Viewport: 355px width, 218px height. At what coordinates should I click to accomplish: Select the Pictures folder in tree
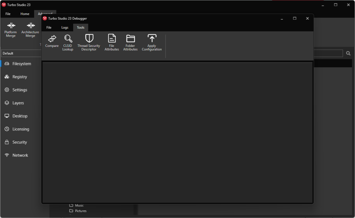pyautogui.click(x=78, y=211)
